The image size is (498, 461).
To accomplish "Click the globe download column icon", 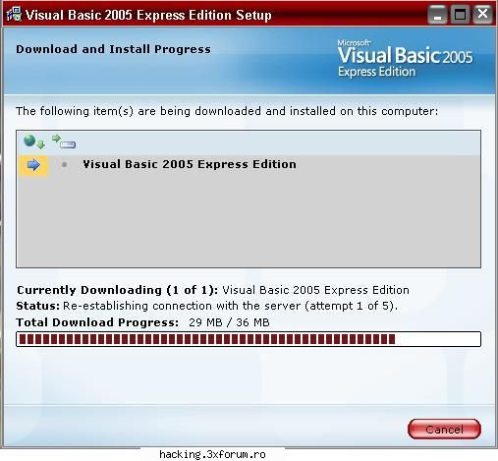I will (x=34, y=142).
